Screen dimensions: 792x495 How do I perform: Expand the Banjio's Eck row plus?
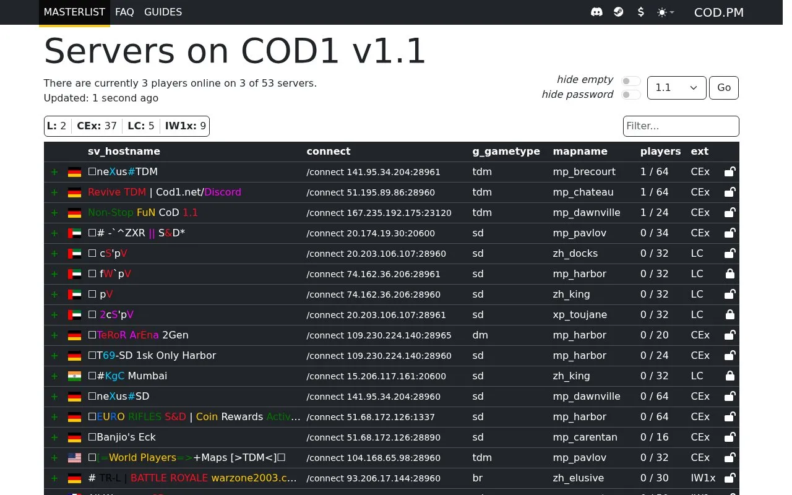[54, 437]
